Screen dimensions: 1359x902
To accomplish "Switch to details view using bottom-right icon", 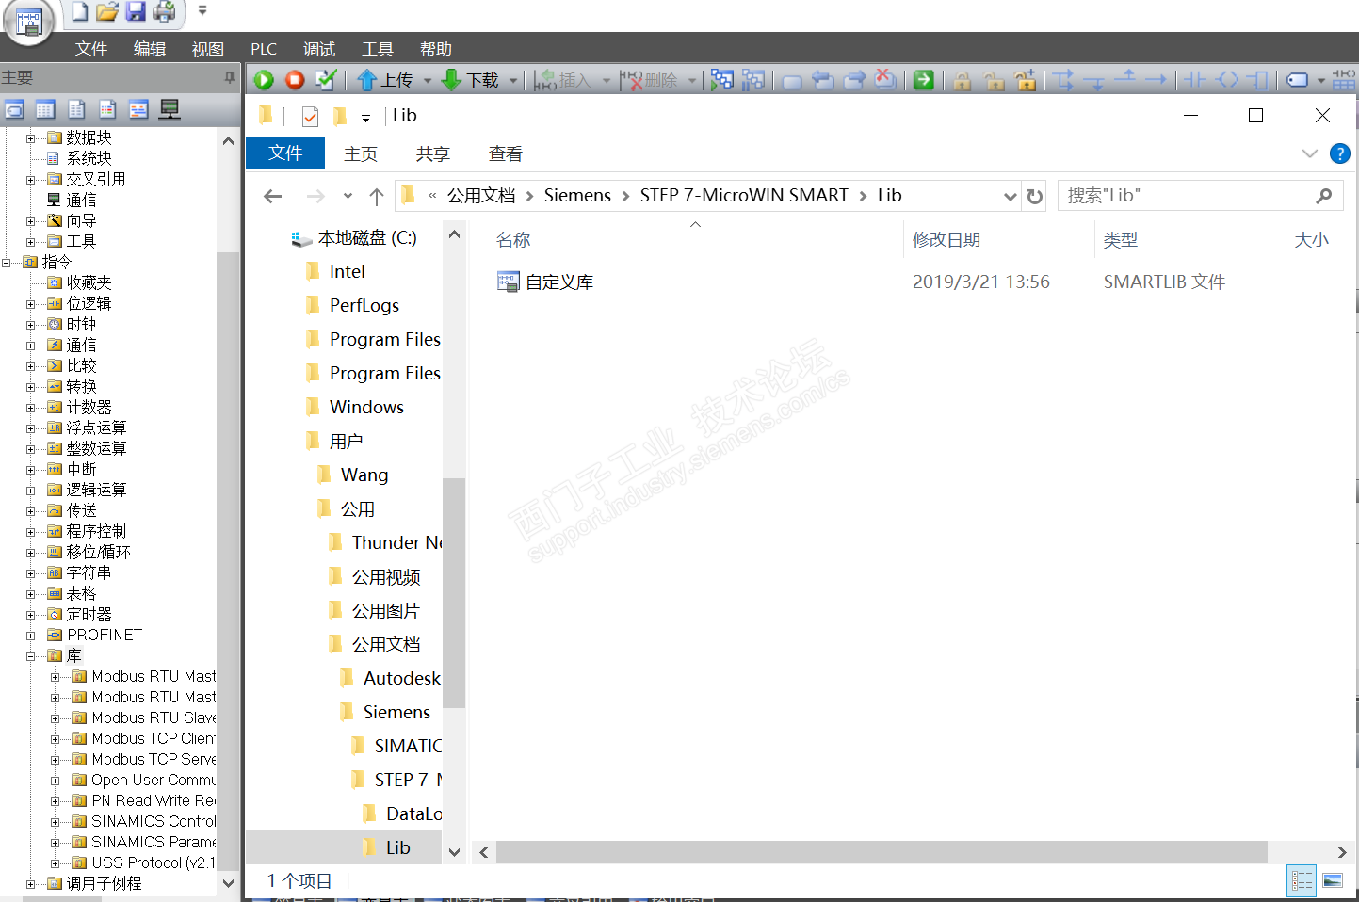I will (1302, 880).
